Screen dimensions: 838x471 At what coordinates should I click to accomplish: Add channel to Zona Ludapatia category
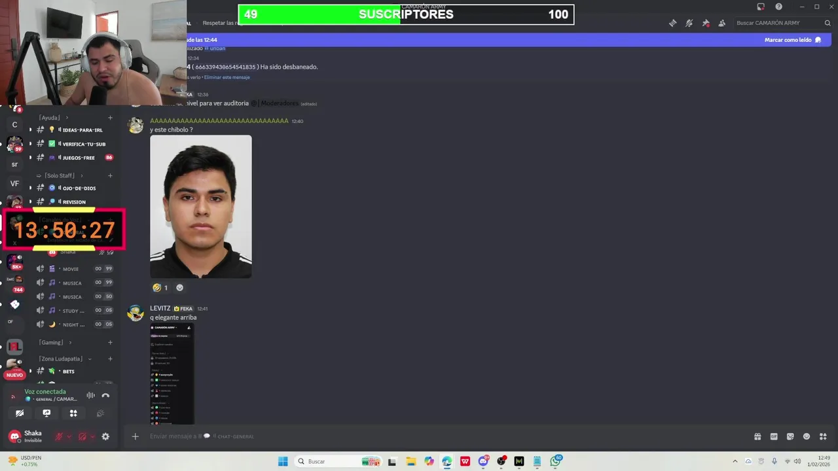(110, 358)
